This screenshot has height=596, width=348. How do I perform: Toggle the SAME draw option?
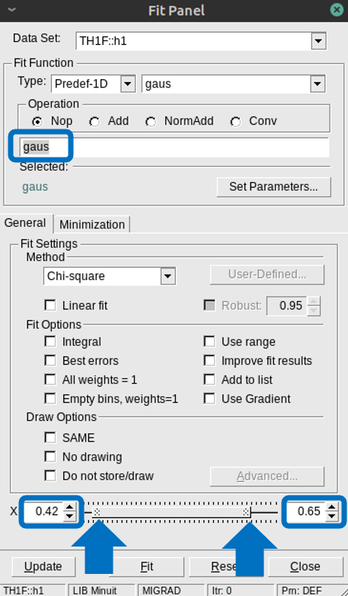coord(50,438)
